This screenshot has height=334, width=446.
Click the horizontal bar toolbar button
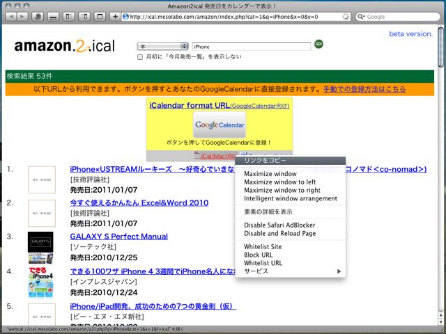pos(53,17)
